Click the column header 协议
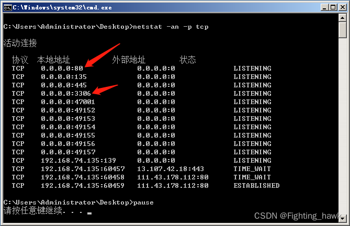 pos(20,60)
